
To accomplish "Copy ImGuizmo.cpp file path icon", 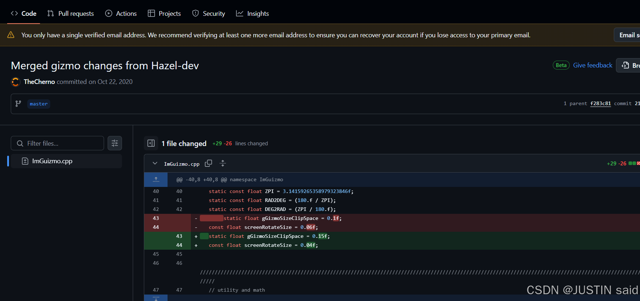I will click(208, 164).
